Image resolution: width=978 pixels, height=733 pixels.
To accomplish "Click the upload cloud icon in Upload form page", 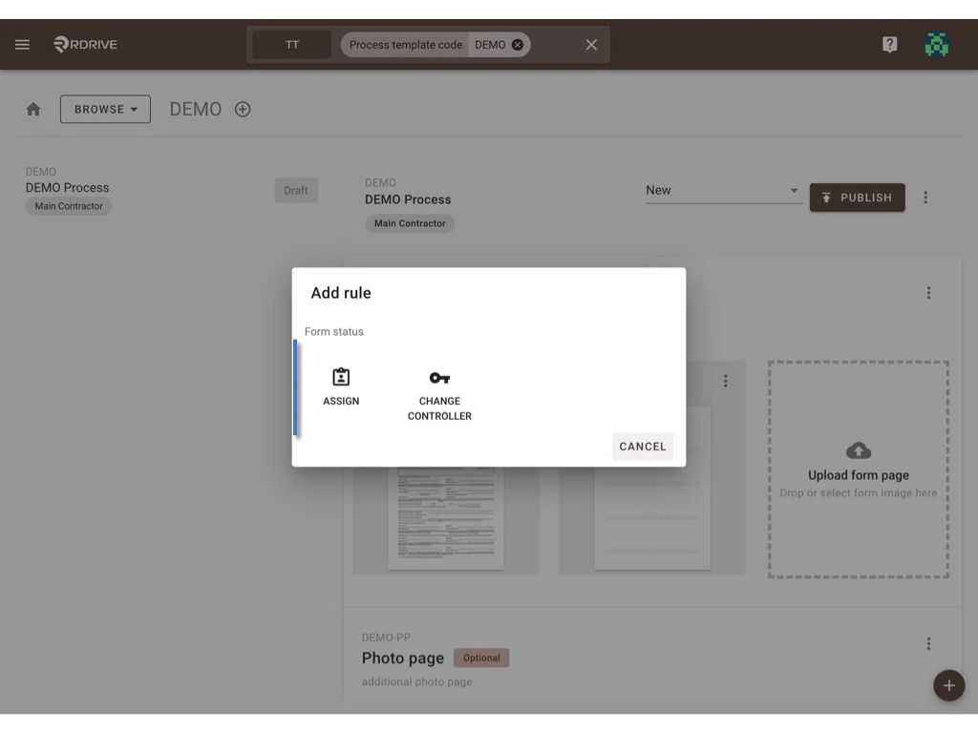I will point(857,451).
